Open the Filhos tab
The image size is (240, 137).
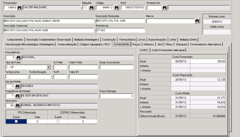coord(169,44)
